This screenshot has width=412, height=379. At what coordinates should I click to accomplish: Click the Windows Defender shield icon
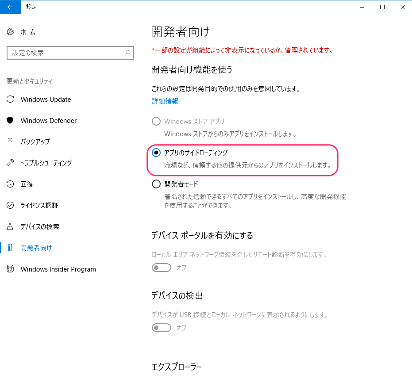[x=11, y=121]
